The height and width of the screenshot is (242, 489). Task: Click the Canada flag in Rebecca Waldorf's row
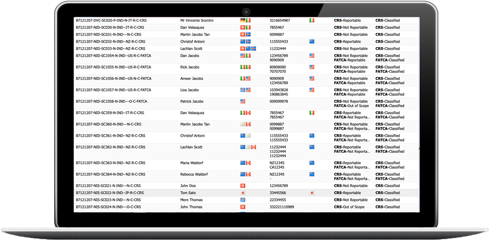pos(248,174)
